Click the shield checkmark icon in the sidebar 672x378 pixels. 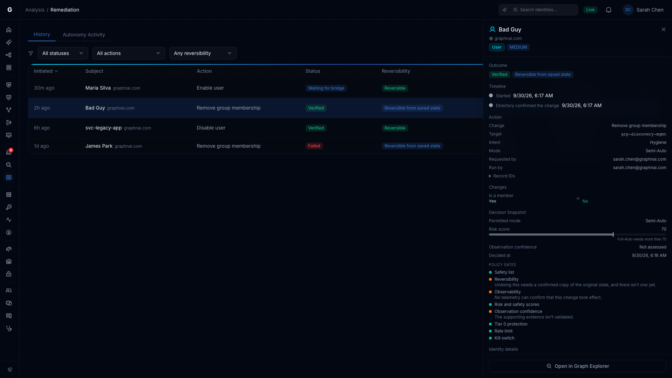click(x=9, y=97)
